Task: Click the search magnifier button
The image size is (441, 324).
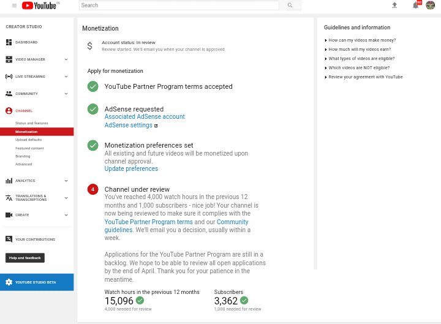Action: click(290, 5)
